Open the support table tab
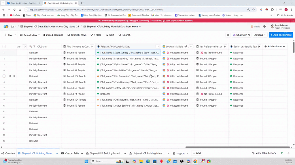295x165 pixels. (180, 153)
